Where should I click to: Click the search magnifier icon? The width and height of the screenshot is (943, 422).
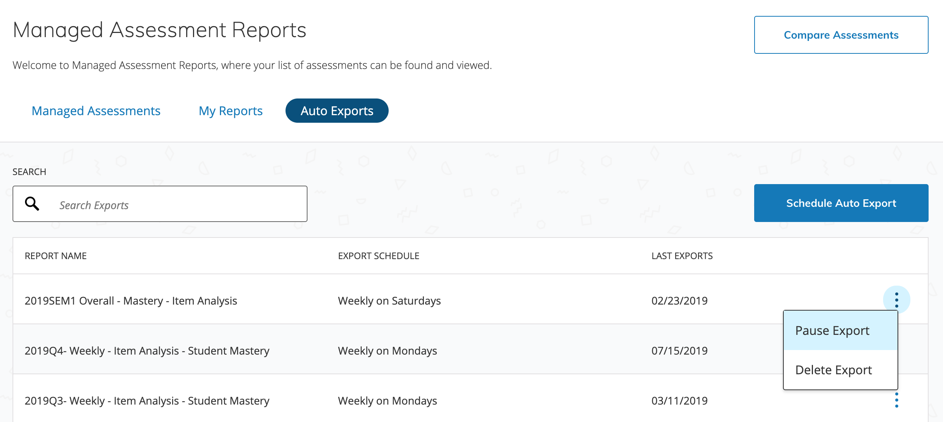coord(32,203)
